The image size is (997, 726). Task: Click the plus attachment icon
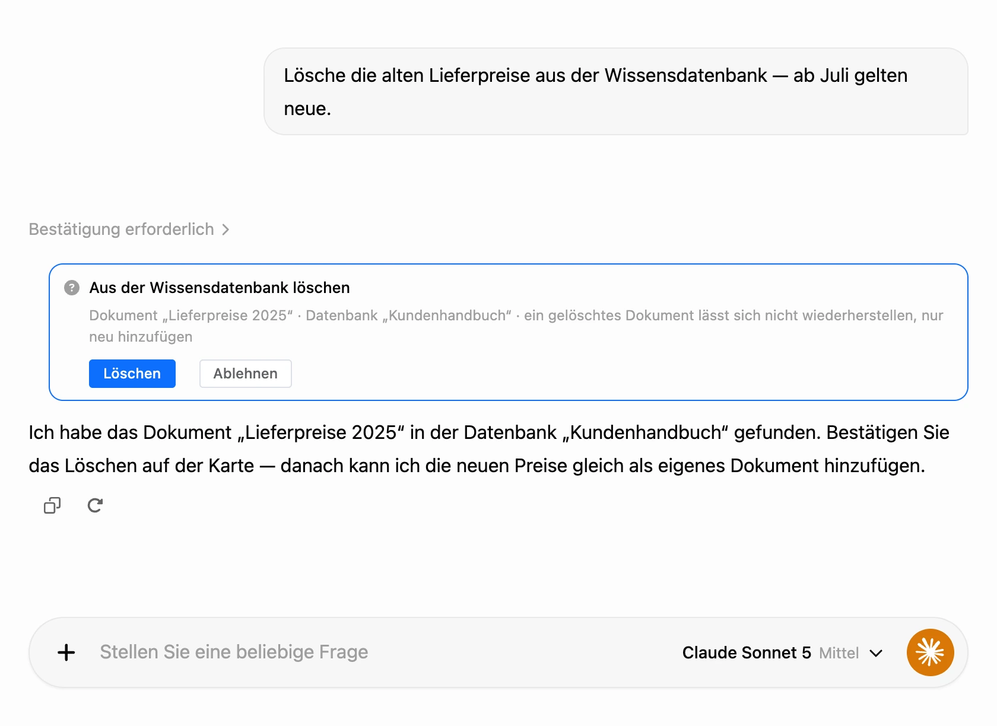click(66, 652)
